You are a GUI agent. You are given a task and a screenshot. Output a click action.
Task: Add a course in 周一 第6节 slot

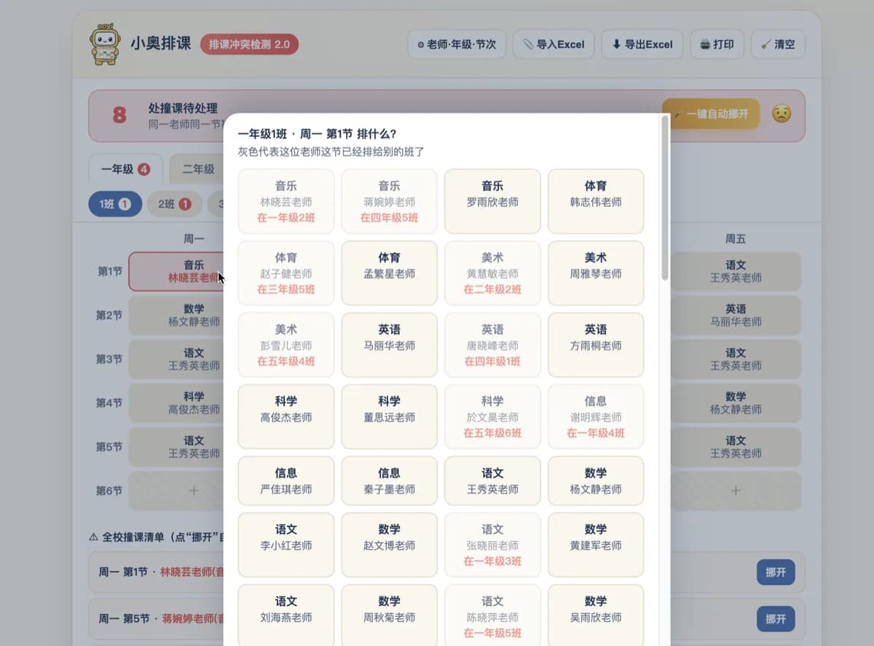176,490
